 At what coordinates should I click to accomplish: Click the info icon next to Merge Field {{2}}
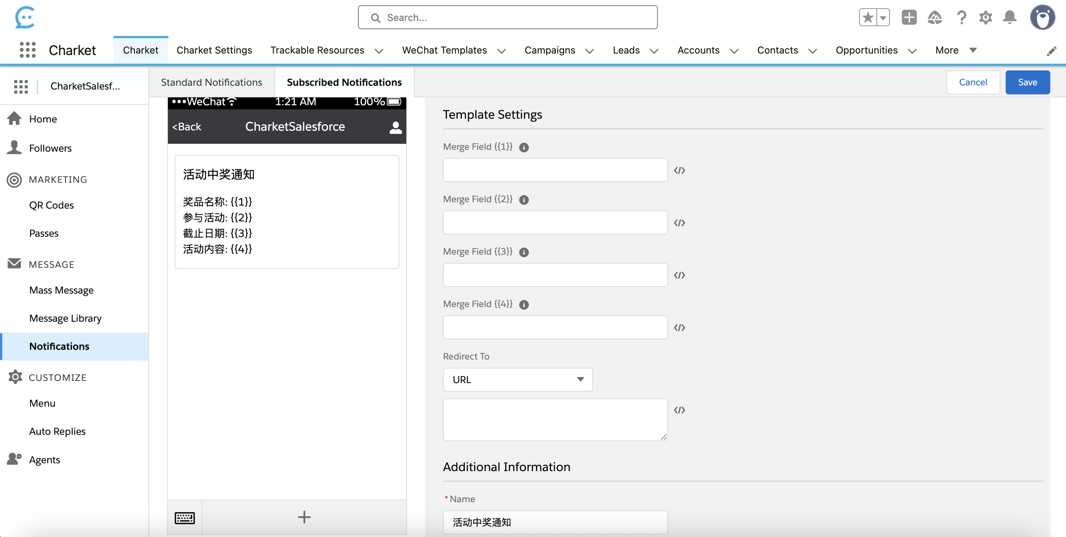pyautogui.click(x=524, y=200)
